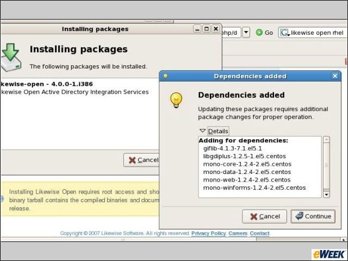Collapse the Details disclosure triangle
The height and width of the screenshot is (261, 348).
202,130
